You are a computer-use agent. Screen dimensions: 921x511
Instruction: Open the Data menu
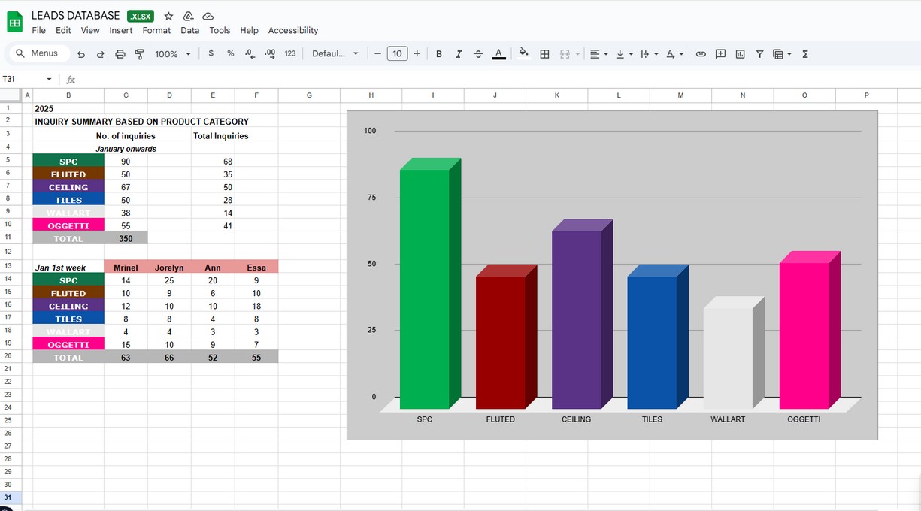click(x=190, y=30)
